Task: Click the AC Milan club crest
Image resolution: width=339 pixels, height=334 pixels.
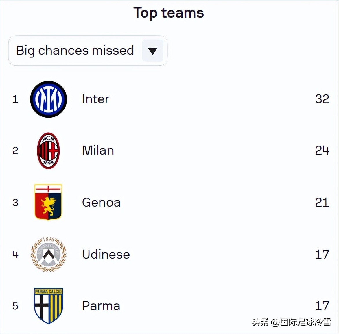Action: tap(48, 151)
